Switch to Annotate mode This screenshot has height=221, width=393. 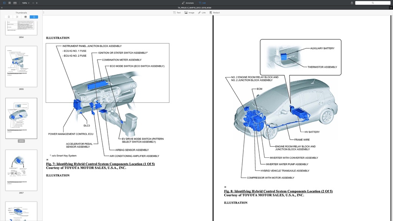188,3
